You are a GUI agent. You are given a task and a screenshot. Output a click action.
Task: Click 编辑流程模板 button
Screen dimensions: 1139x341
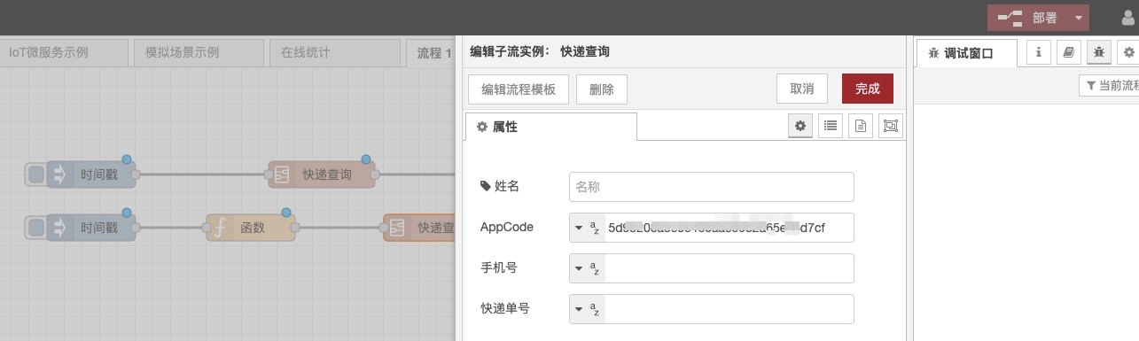point(519,89)
